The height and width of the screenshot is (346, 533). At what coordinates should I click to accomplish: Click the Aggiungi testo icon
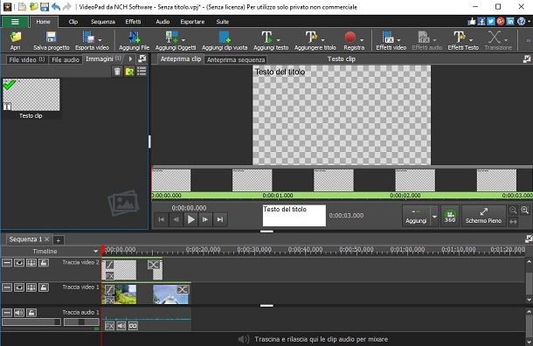(x=266, y=37)
